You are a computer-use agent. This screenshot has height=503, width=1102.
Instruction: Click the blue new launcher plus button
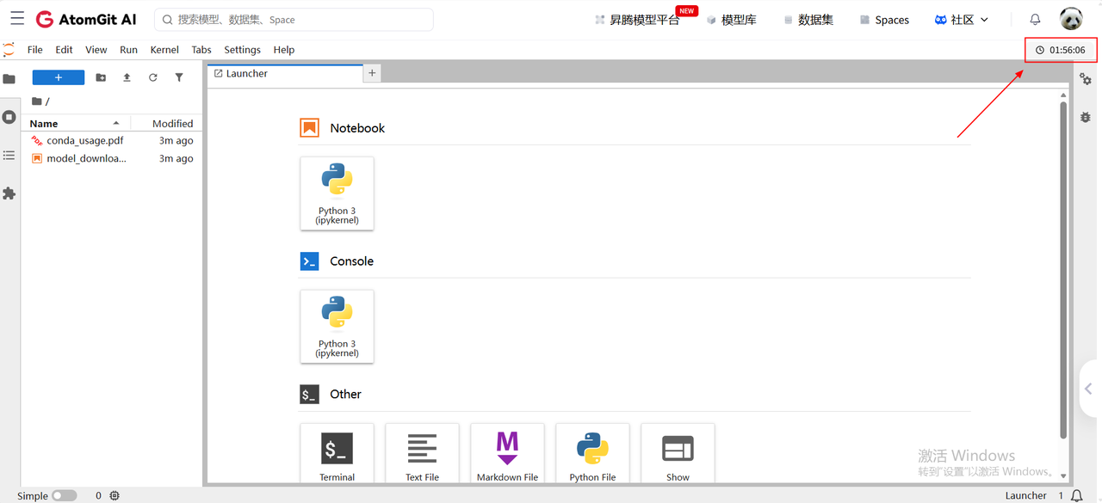pyautogui.click(x=59, y=77)
